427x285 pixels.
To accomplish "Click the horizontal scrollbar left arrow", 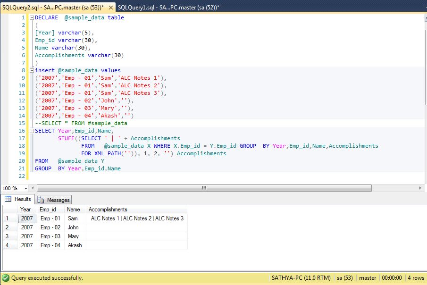I will tap(33, 188).
